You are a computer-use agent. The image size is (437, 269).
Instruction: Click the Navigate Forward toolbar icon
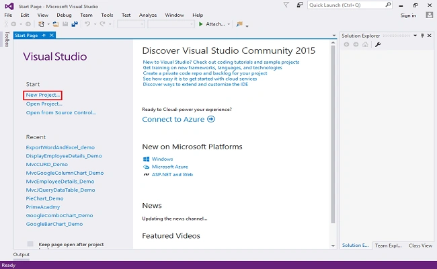coord(28,24)
